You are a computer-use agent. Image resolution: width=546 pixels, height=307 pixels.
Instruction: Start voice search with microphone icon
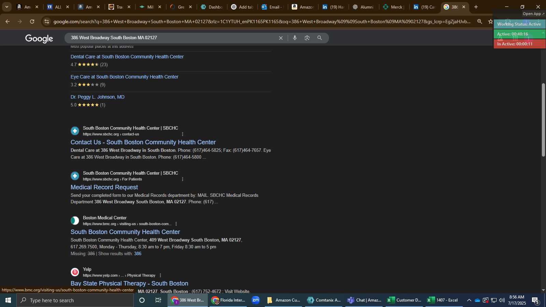click(x=295, y=38)
